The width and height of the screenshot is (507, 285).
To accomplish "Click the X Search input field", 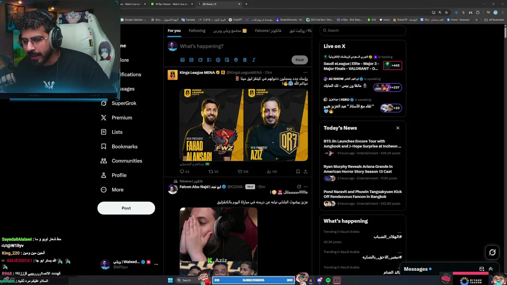I will pyautogui.click(x=363, y=30).
